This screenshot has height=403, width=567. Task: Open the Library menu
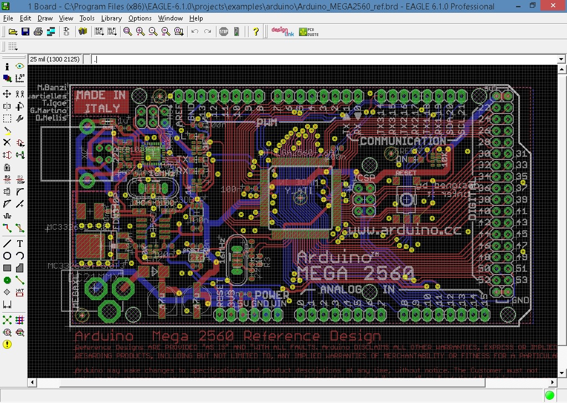pyautogui.click(x=111, y=18)
